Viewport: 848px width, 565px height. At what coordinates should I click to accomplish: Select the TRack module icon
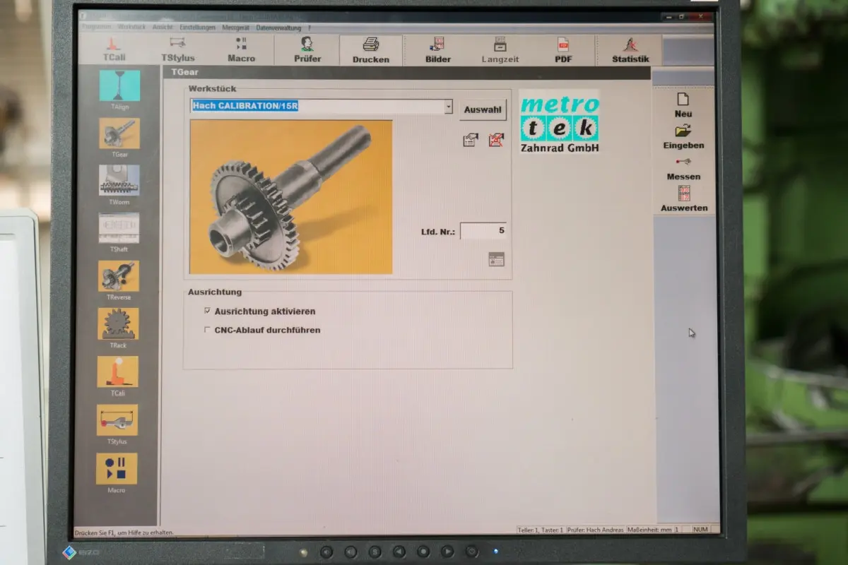click(x=119, y=323)
